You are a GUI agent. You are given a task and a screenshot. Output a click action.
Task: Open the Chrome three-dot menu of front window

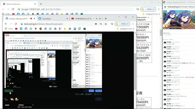(x=133, y=24)
